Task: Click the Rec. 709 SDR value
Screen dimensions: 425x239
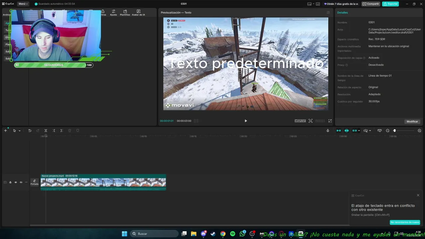Action: tap(377, 39)
